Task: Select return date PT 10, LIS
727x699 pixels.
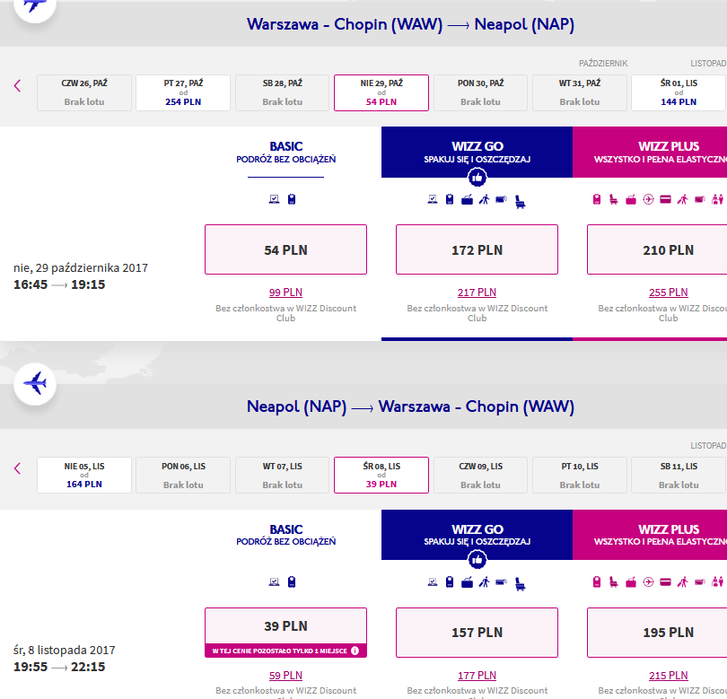Action: click(580, 475)
